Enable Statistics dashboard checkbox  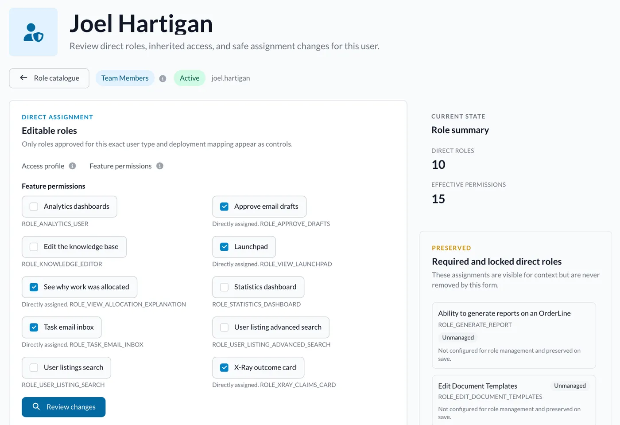[225, 287]
